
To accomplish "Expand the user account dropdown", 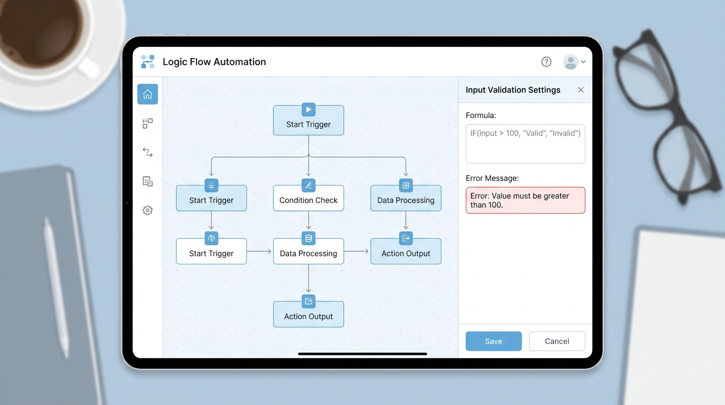I will [x=584, y=62].
